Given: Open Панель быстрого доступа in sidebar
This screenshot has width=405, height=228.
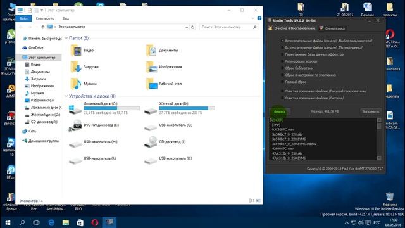Looking at the screenshot, I should 42,38.
